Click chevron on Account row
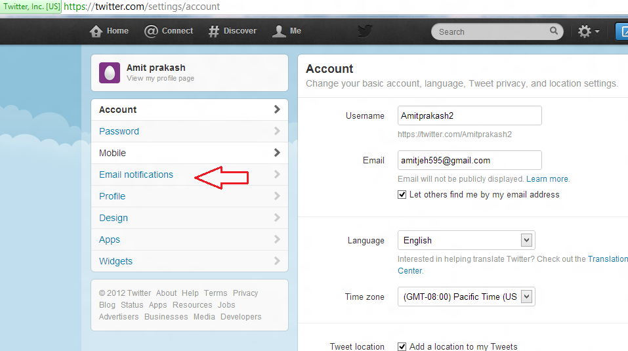The height and width of the screenshot is (351, 628). pyautogui.click(x=277, y=110)
